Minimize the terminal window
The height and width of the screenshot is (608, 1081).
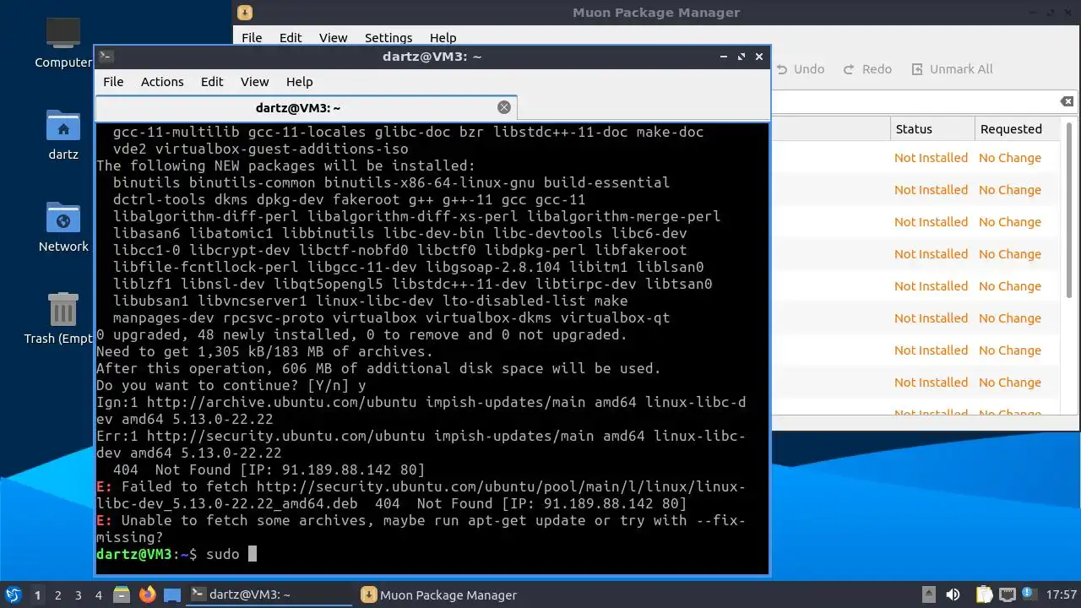pos(724,57)
